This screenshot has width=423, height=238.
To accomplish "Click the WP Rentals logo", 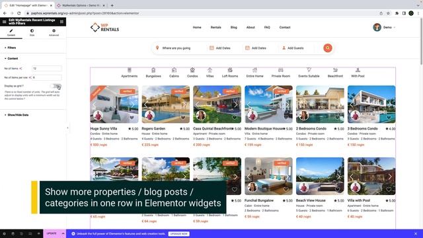I will (x=105, y=27).
